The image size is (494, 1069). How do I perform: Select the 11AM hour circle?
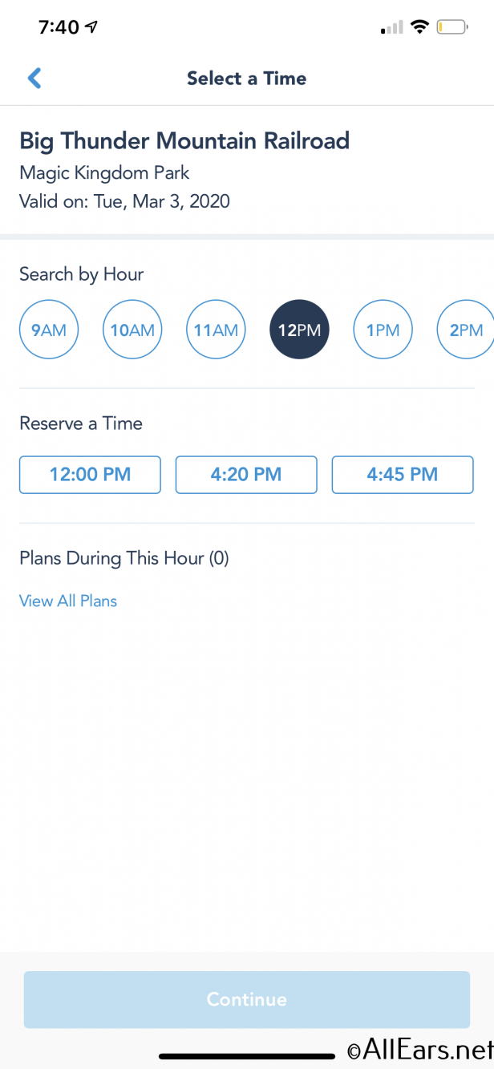216,330
